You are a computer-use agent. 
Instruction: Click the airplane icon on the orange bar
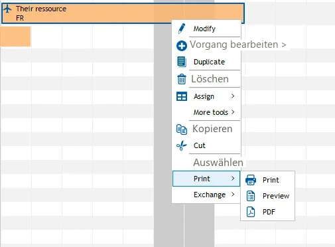point(7,9)
